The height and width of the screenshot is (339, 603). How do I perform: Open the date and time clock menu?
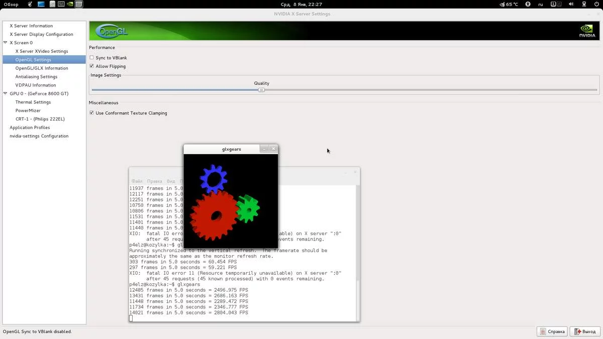click(301, 4)
